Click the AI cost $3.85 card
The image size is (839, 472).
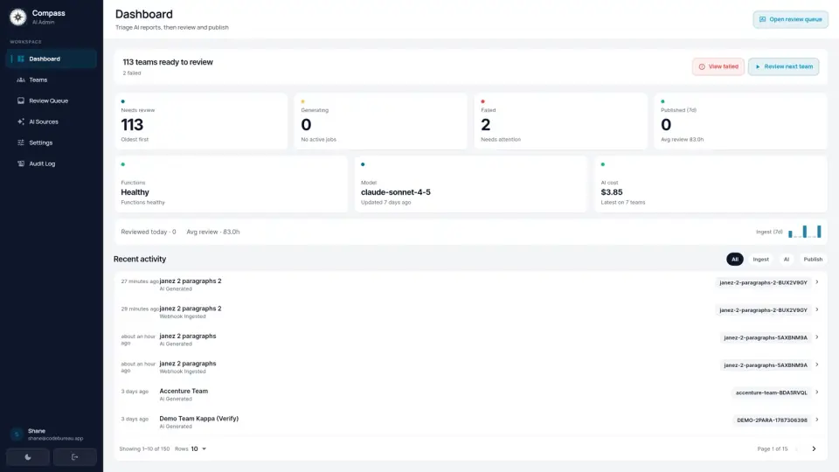pos(711,184)
